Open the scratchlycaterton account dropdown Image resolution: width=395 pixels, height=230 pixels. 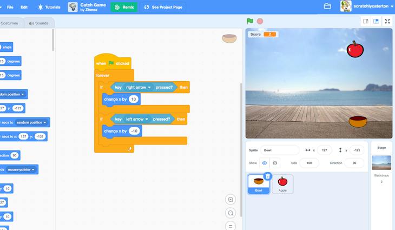pyautogui.click(x=392, y=6)
